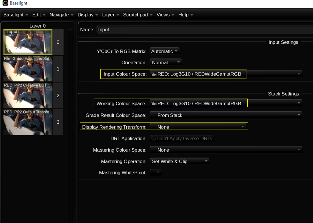Image resolution: width=313 pixels, height=223 pixels.
Task: Click layer number 3 cell
Action: click(x=58, y=122)
